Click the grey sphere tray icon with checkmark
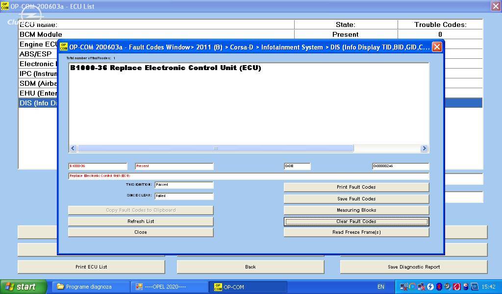Viewport: 502px width, 294px height. coord(448,287)
